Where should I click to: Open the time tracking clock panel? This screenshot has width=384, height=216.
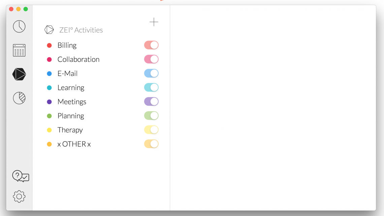(19, 26)
